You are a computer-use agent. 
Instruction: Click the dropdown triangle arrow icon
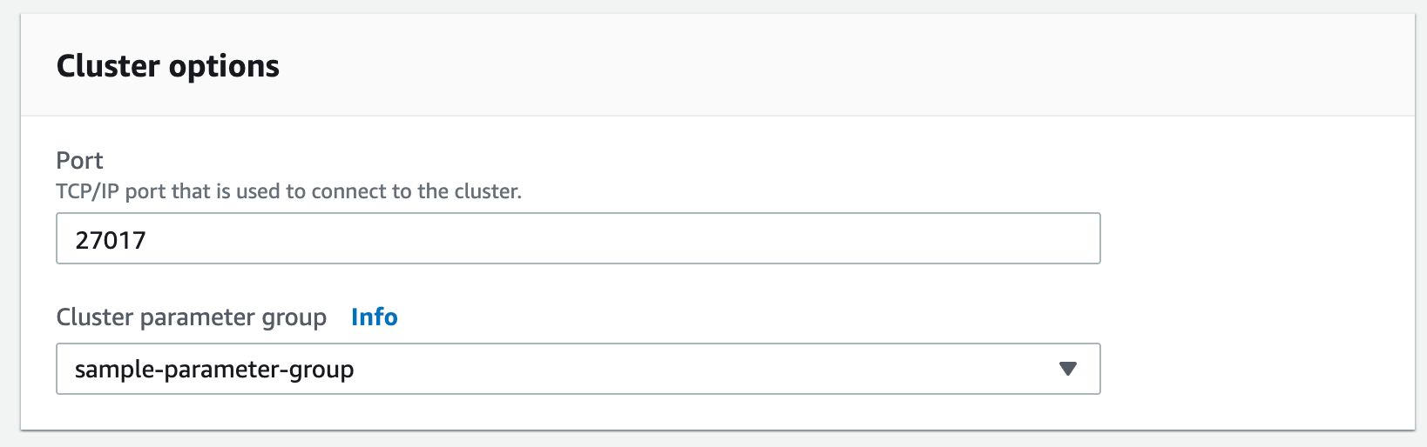click(x=1067, y=369)
